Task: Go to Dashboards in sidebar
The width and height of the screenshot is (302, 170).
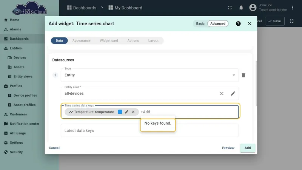Action: point(19,39)
